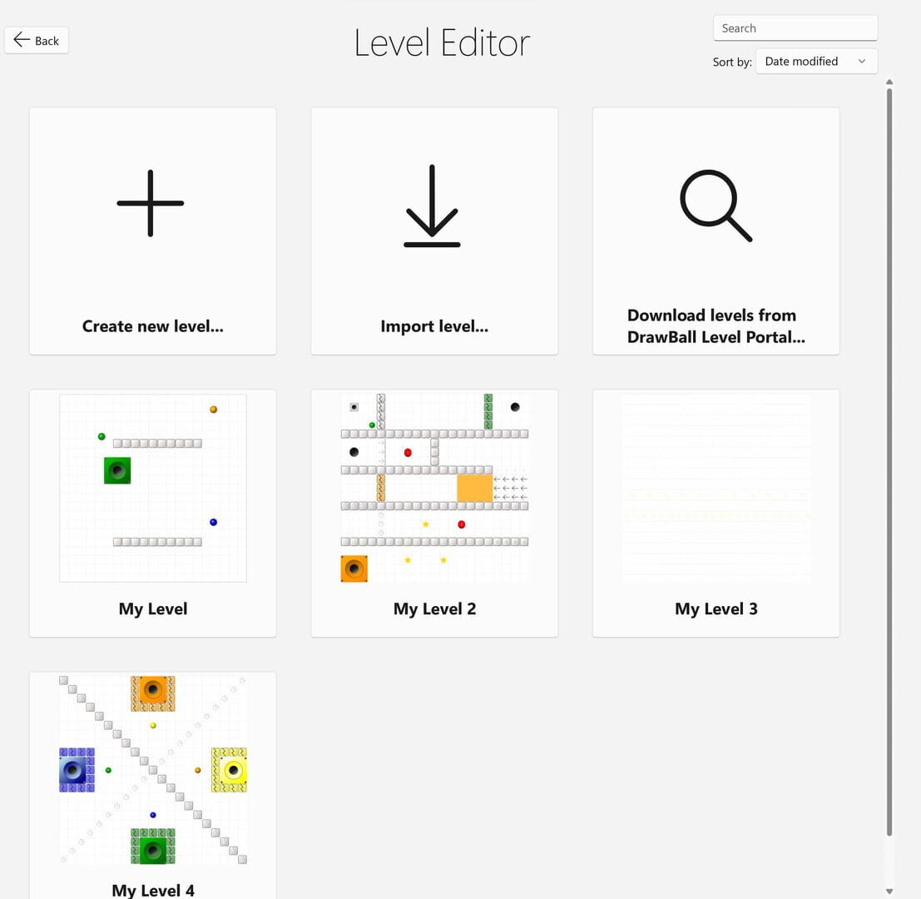921x899 pixels.
Task: Click 'Download levels from DrawBall Level Portal...' text
Action: click(716, 326)
